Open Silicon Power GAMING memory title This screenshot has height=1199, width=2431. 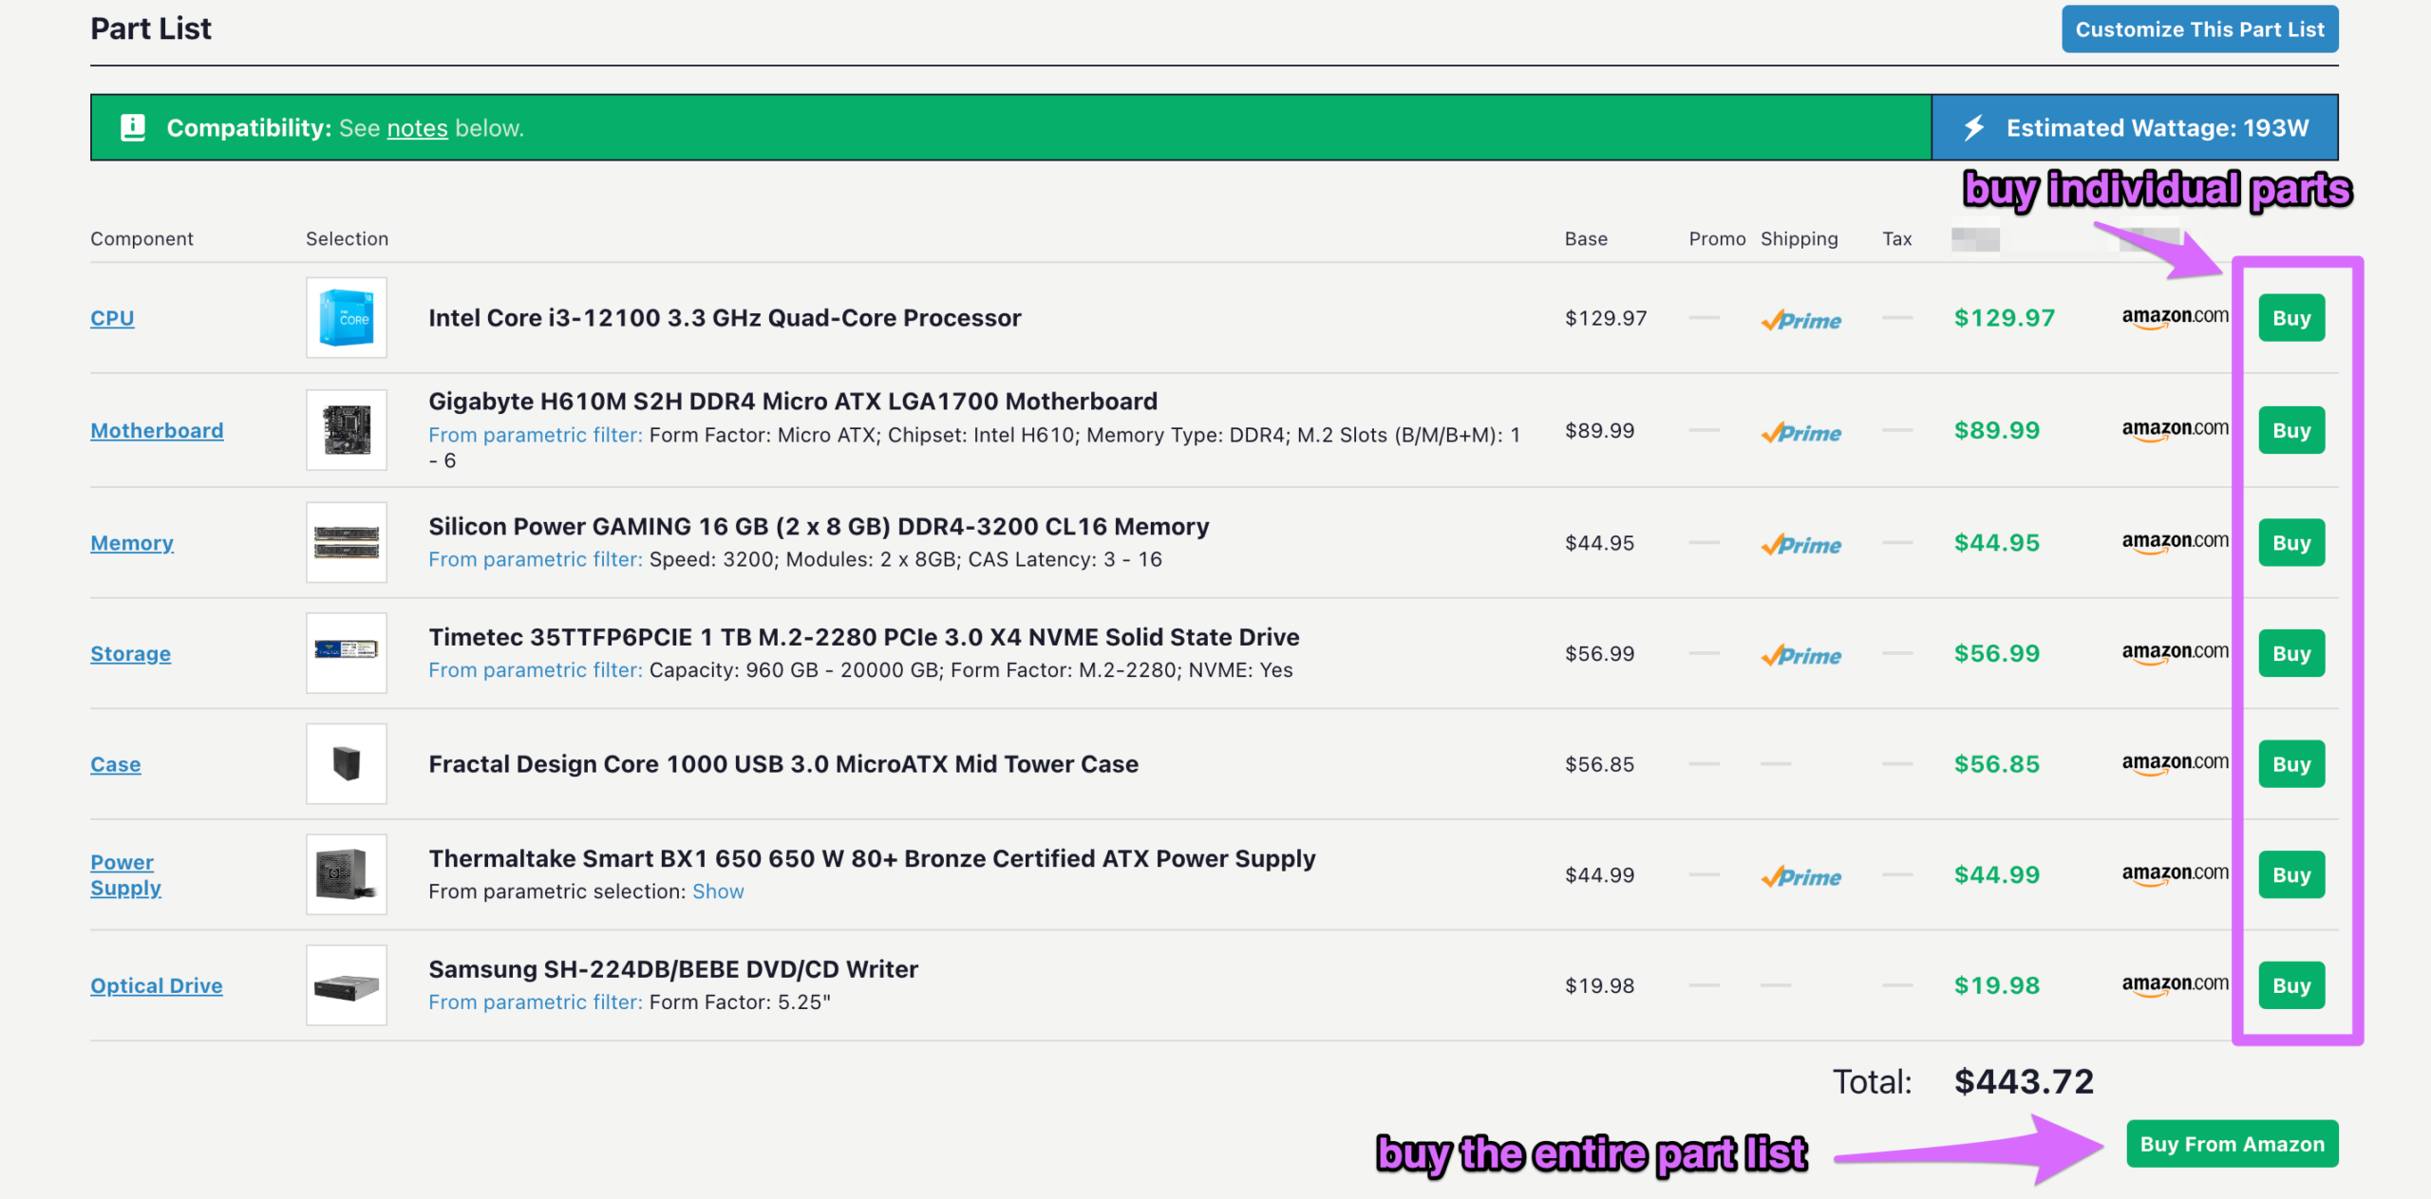coord(819,527)
